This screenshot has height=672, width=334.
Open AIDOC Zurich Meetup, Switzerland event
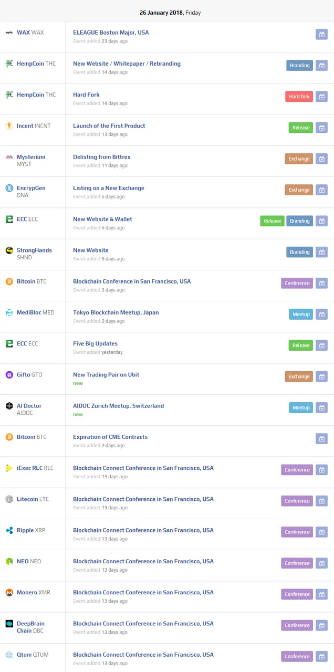point(118,406)
